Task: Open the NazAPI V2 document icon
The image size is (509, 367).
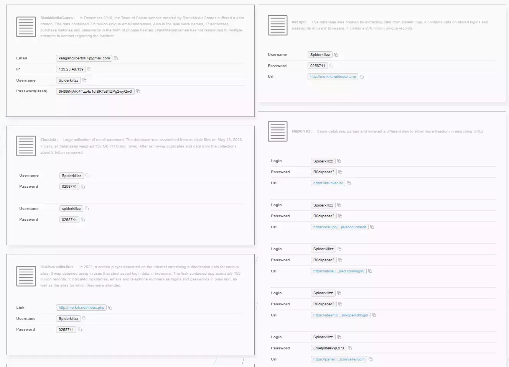Action: tap(278, 131)
